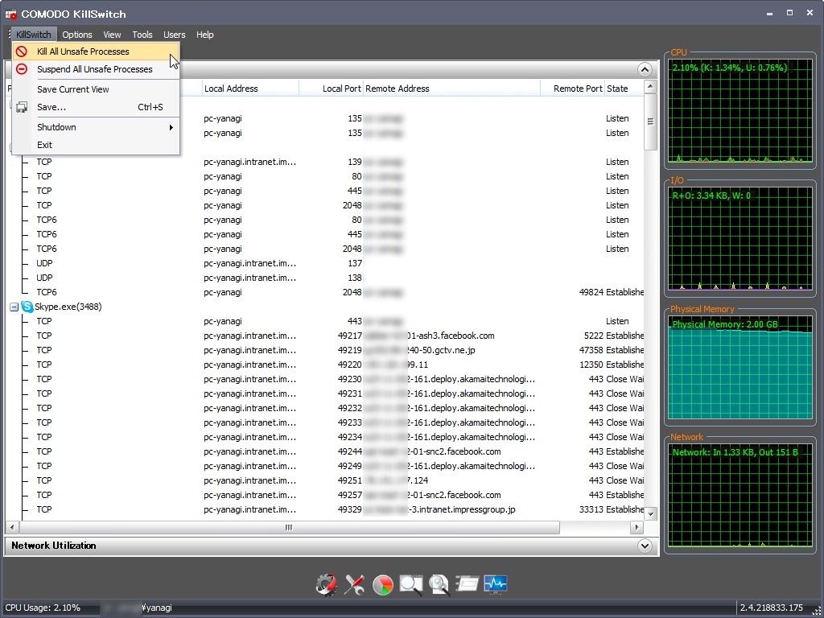The height and width of the screenshot is (618, 824).
Task: Open the screwdriver and wrench tools icon
Action: pos(354,584)
